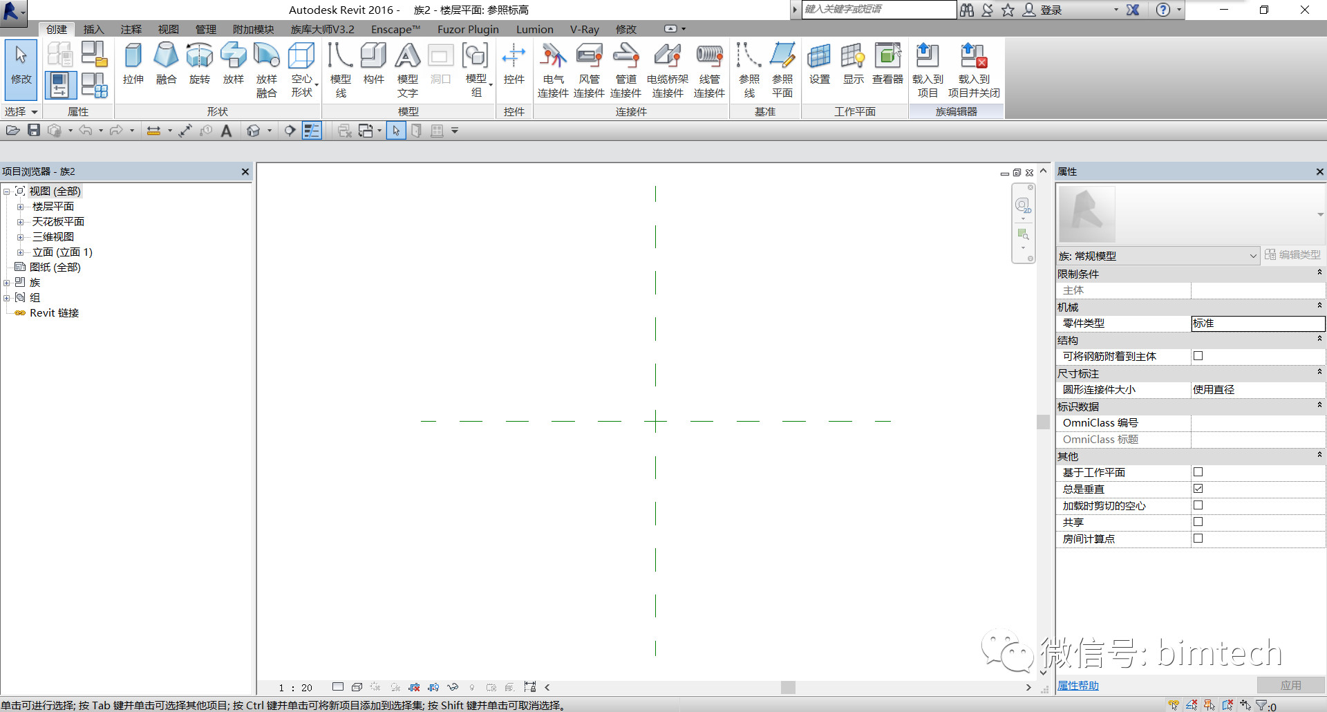1327x712 pixels.
Task: Switch to the 注释 ribbon tab
Action: 131,29
